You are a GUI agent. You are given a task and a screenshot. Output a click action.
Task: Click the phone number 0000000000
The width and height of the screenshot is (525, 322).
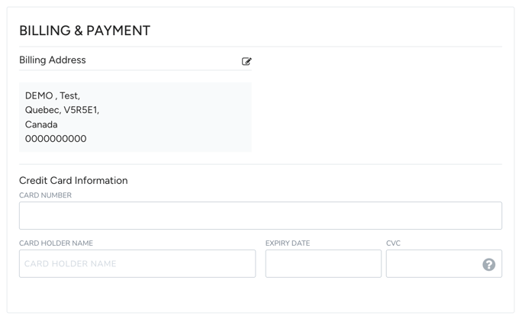[56, 139]
